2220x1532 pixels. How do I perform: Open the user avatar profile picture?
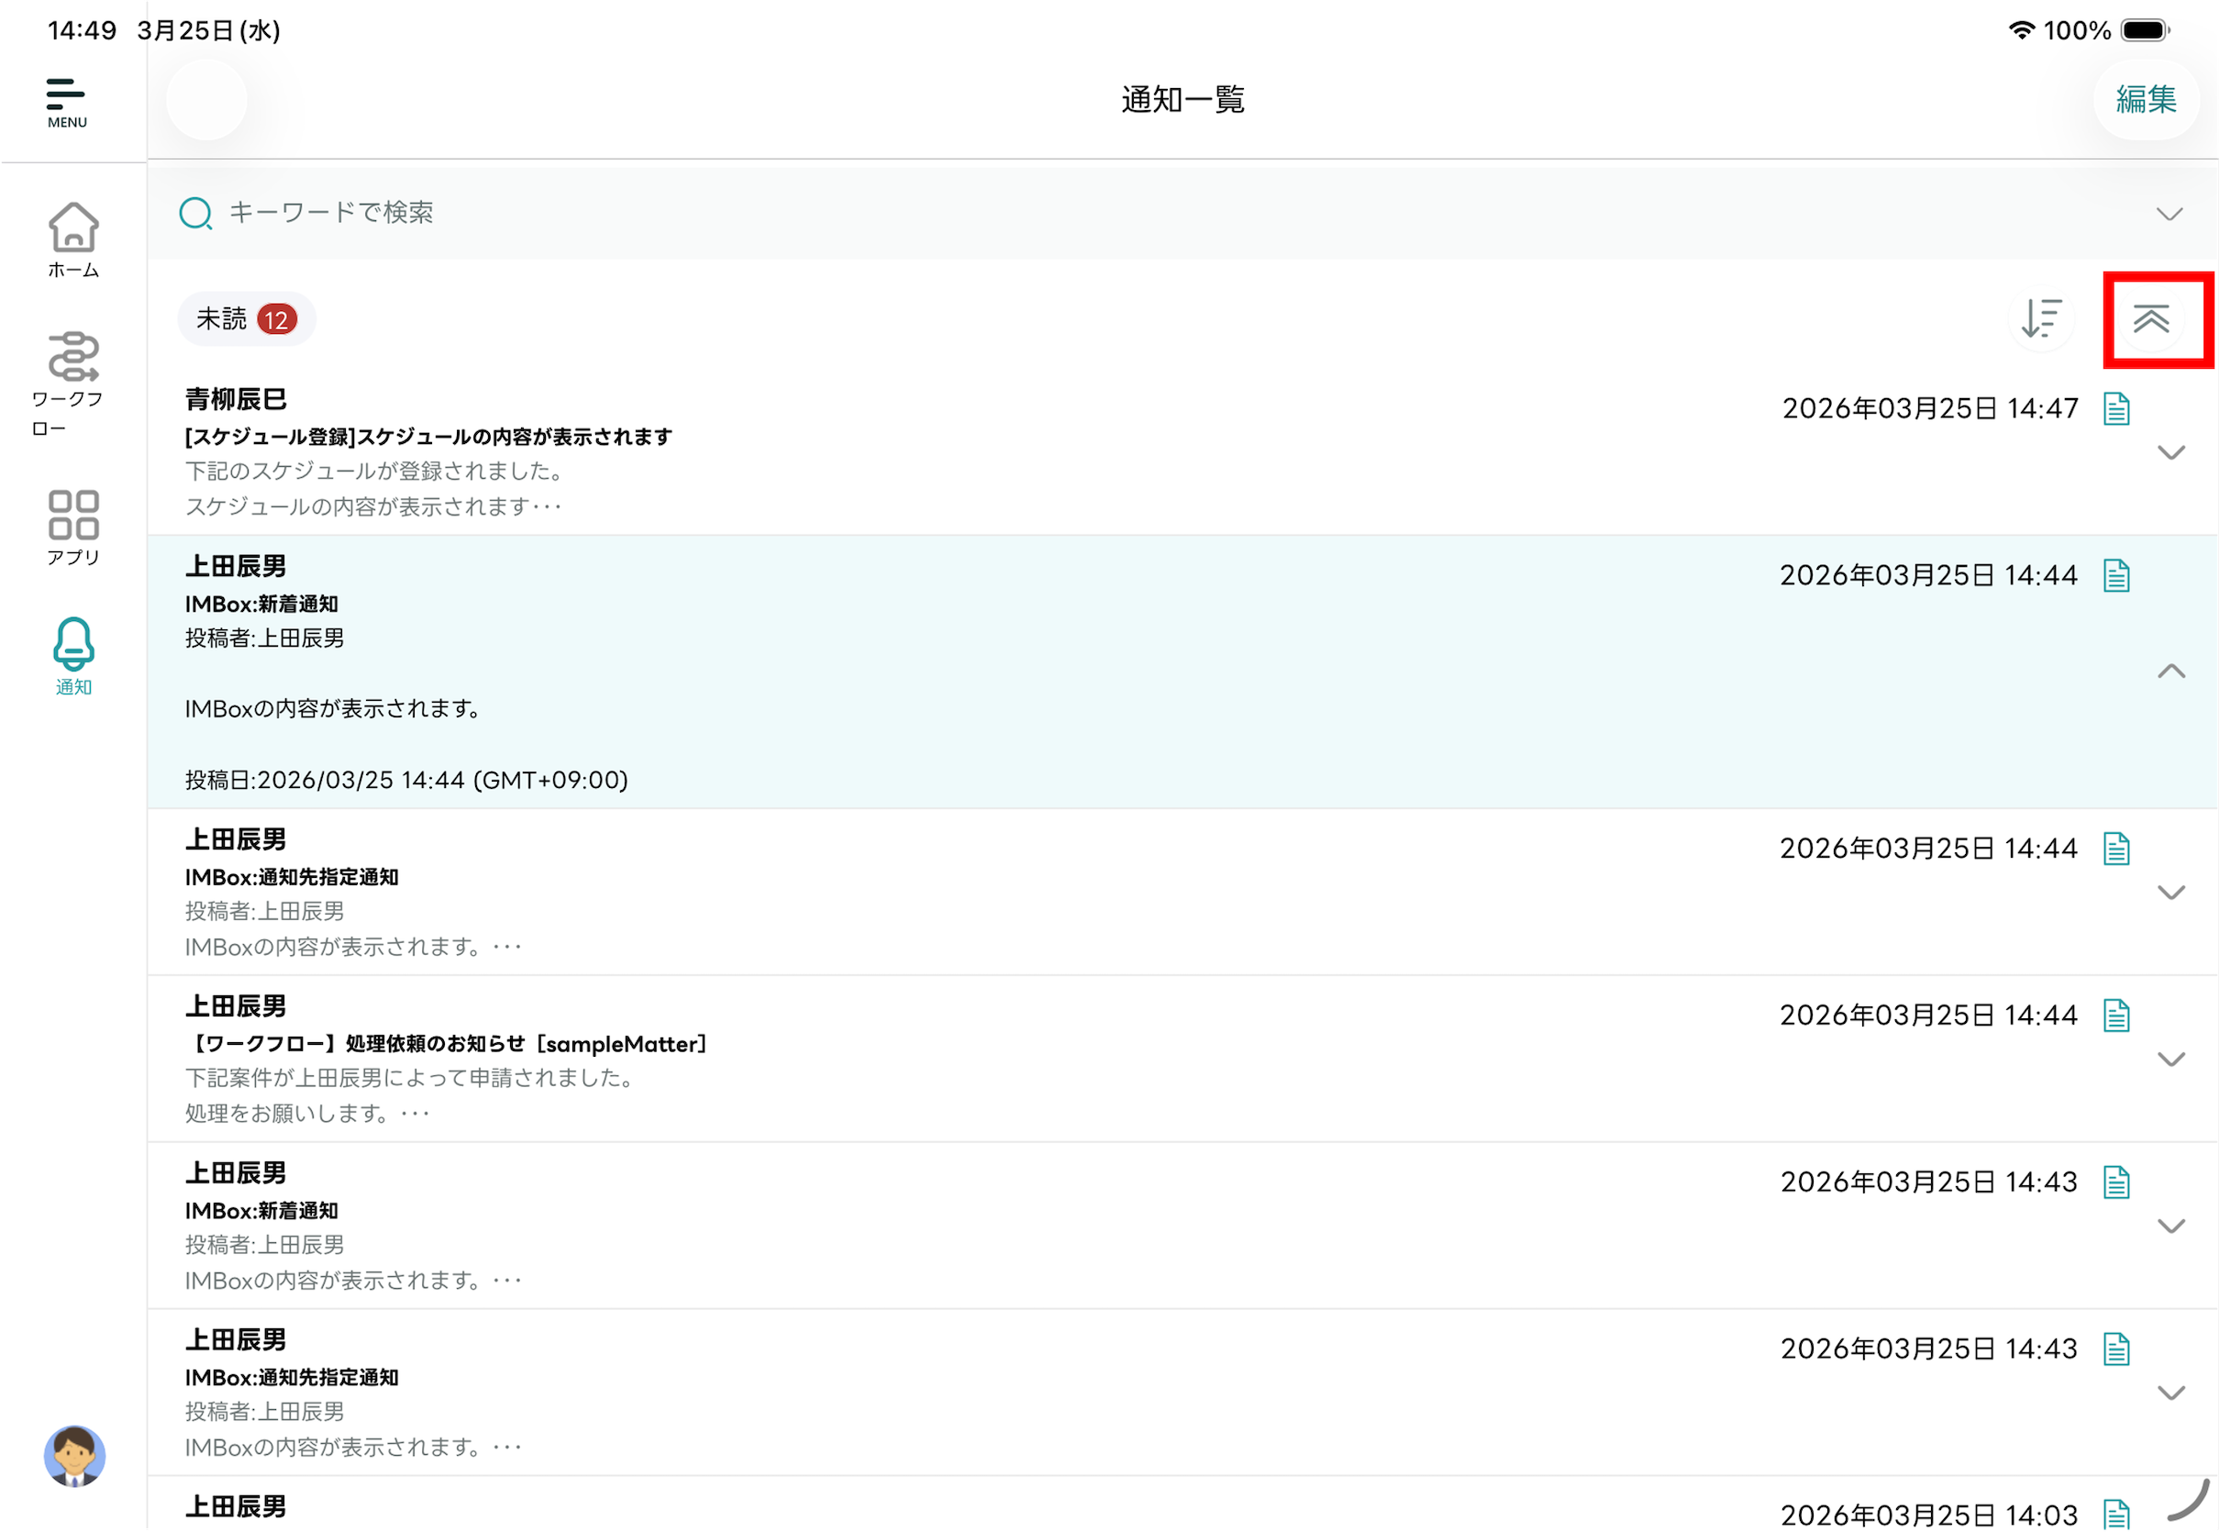[x=74, y=1455]
